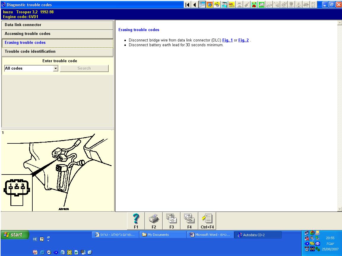342x256 pixels.
Task: Follow the Fig. 2 link
Action: point(243,40)
